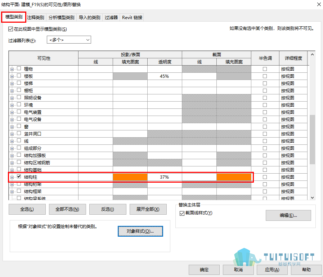Open the Revit 链接 tab
The width and height of the screenshot is (323, 277).
[x=132, y=18]
